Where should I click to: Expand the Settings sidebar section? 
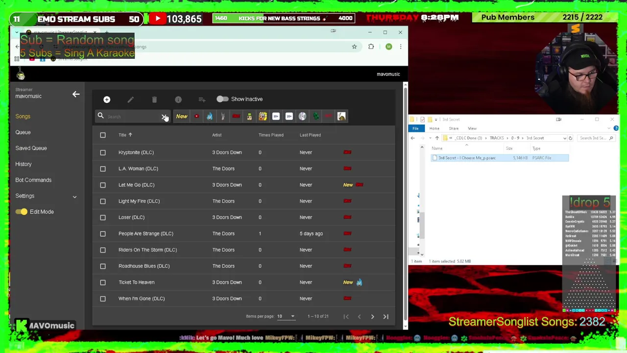click(x=74, y=197)
